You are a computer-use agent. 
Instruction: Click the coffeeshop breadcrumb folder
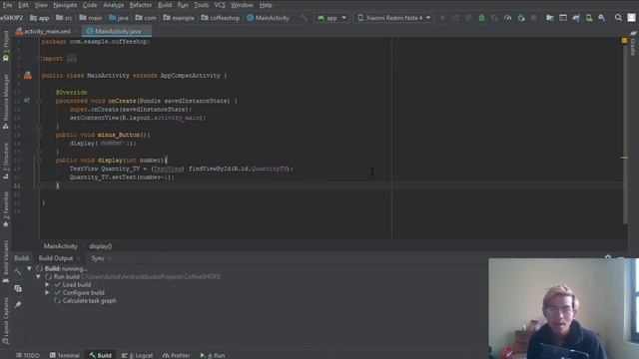221,18
